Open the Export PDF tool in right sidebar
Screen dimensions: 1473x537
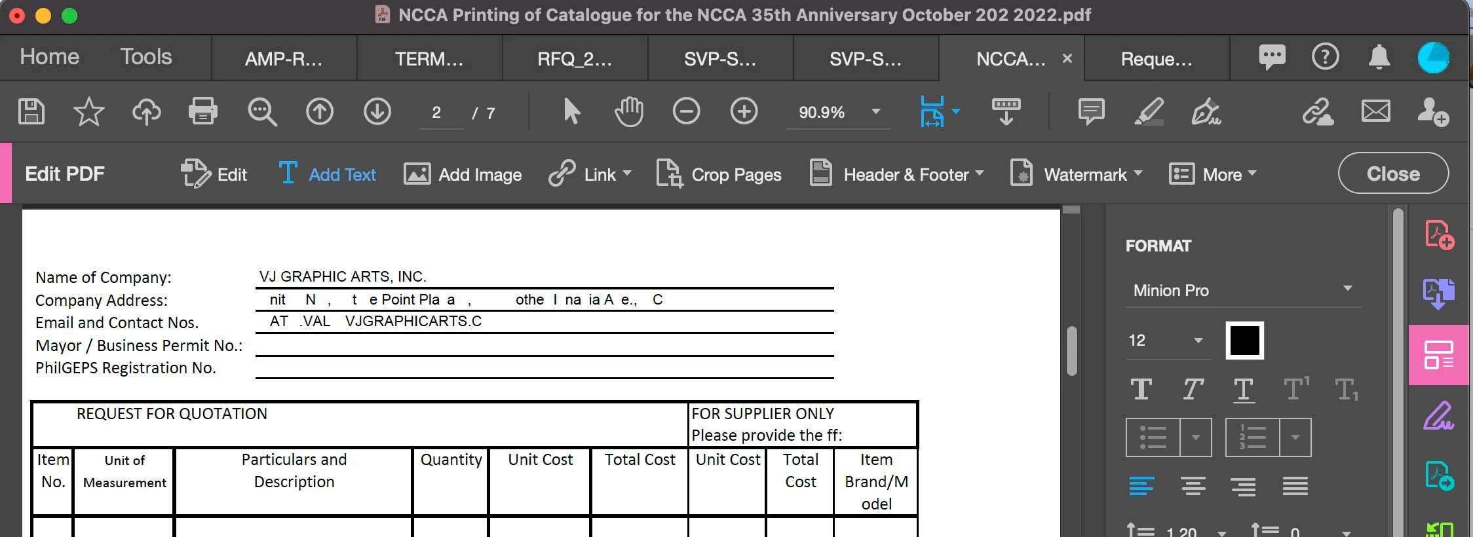coord(1439,293)
